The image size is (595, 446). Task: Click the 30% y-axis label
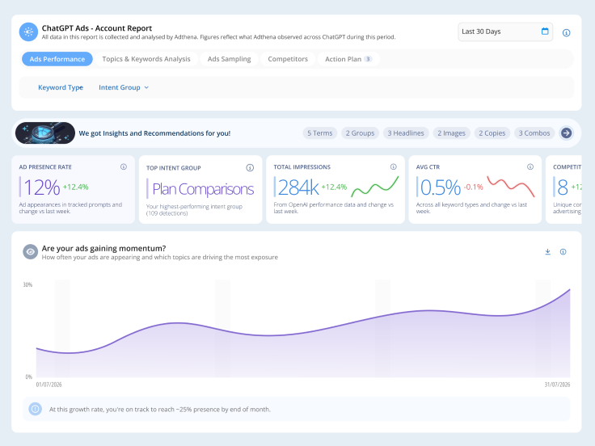pyautogui.click(x=27, y=285)
